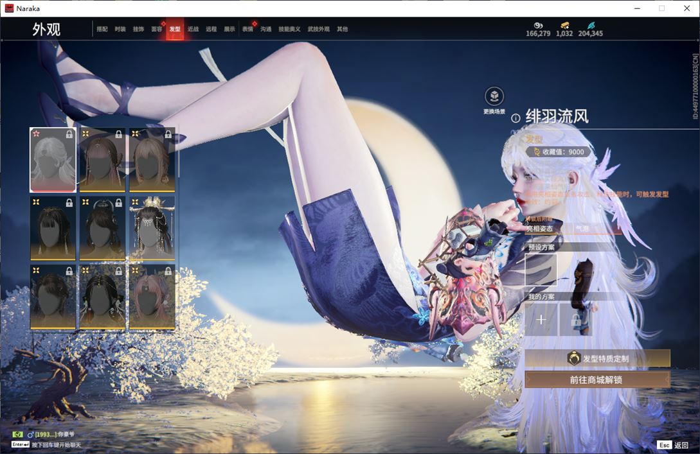700x454 pixels.
Task: Click the gold balance 1,032
Action: click(564, 33)
